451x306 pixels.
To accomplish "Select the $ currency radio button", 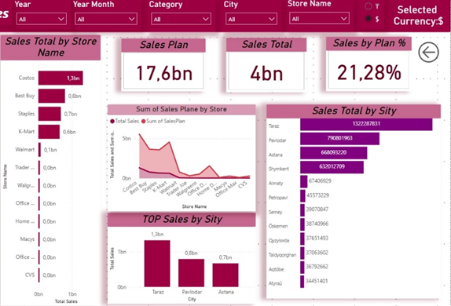I will (x=368, y=19).
